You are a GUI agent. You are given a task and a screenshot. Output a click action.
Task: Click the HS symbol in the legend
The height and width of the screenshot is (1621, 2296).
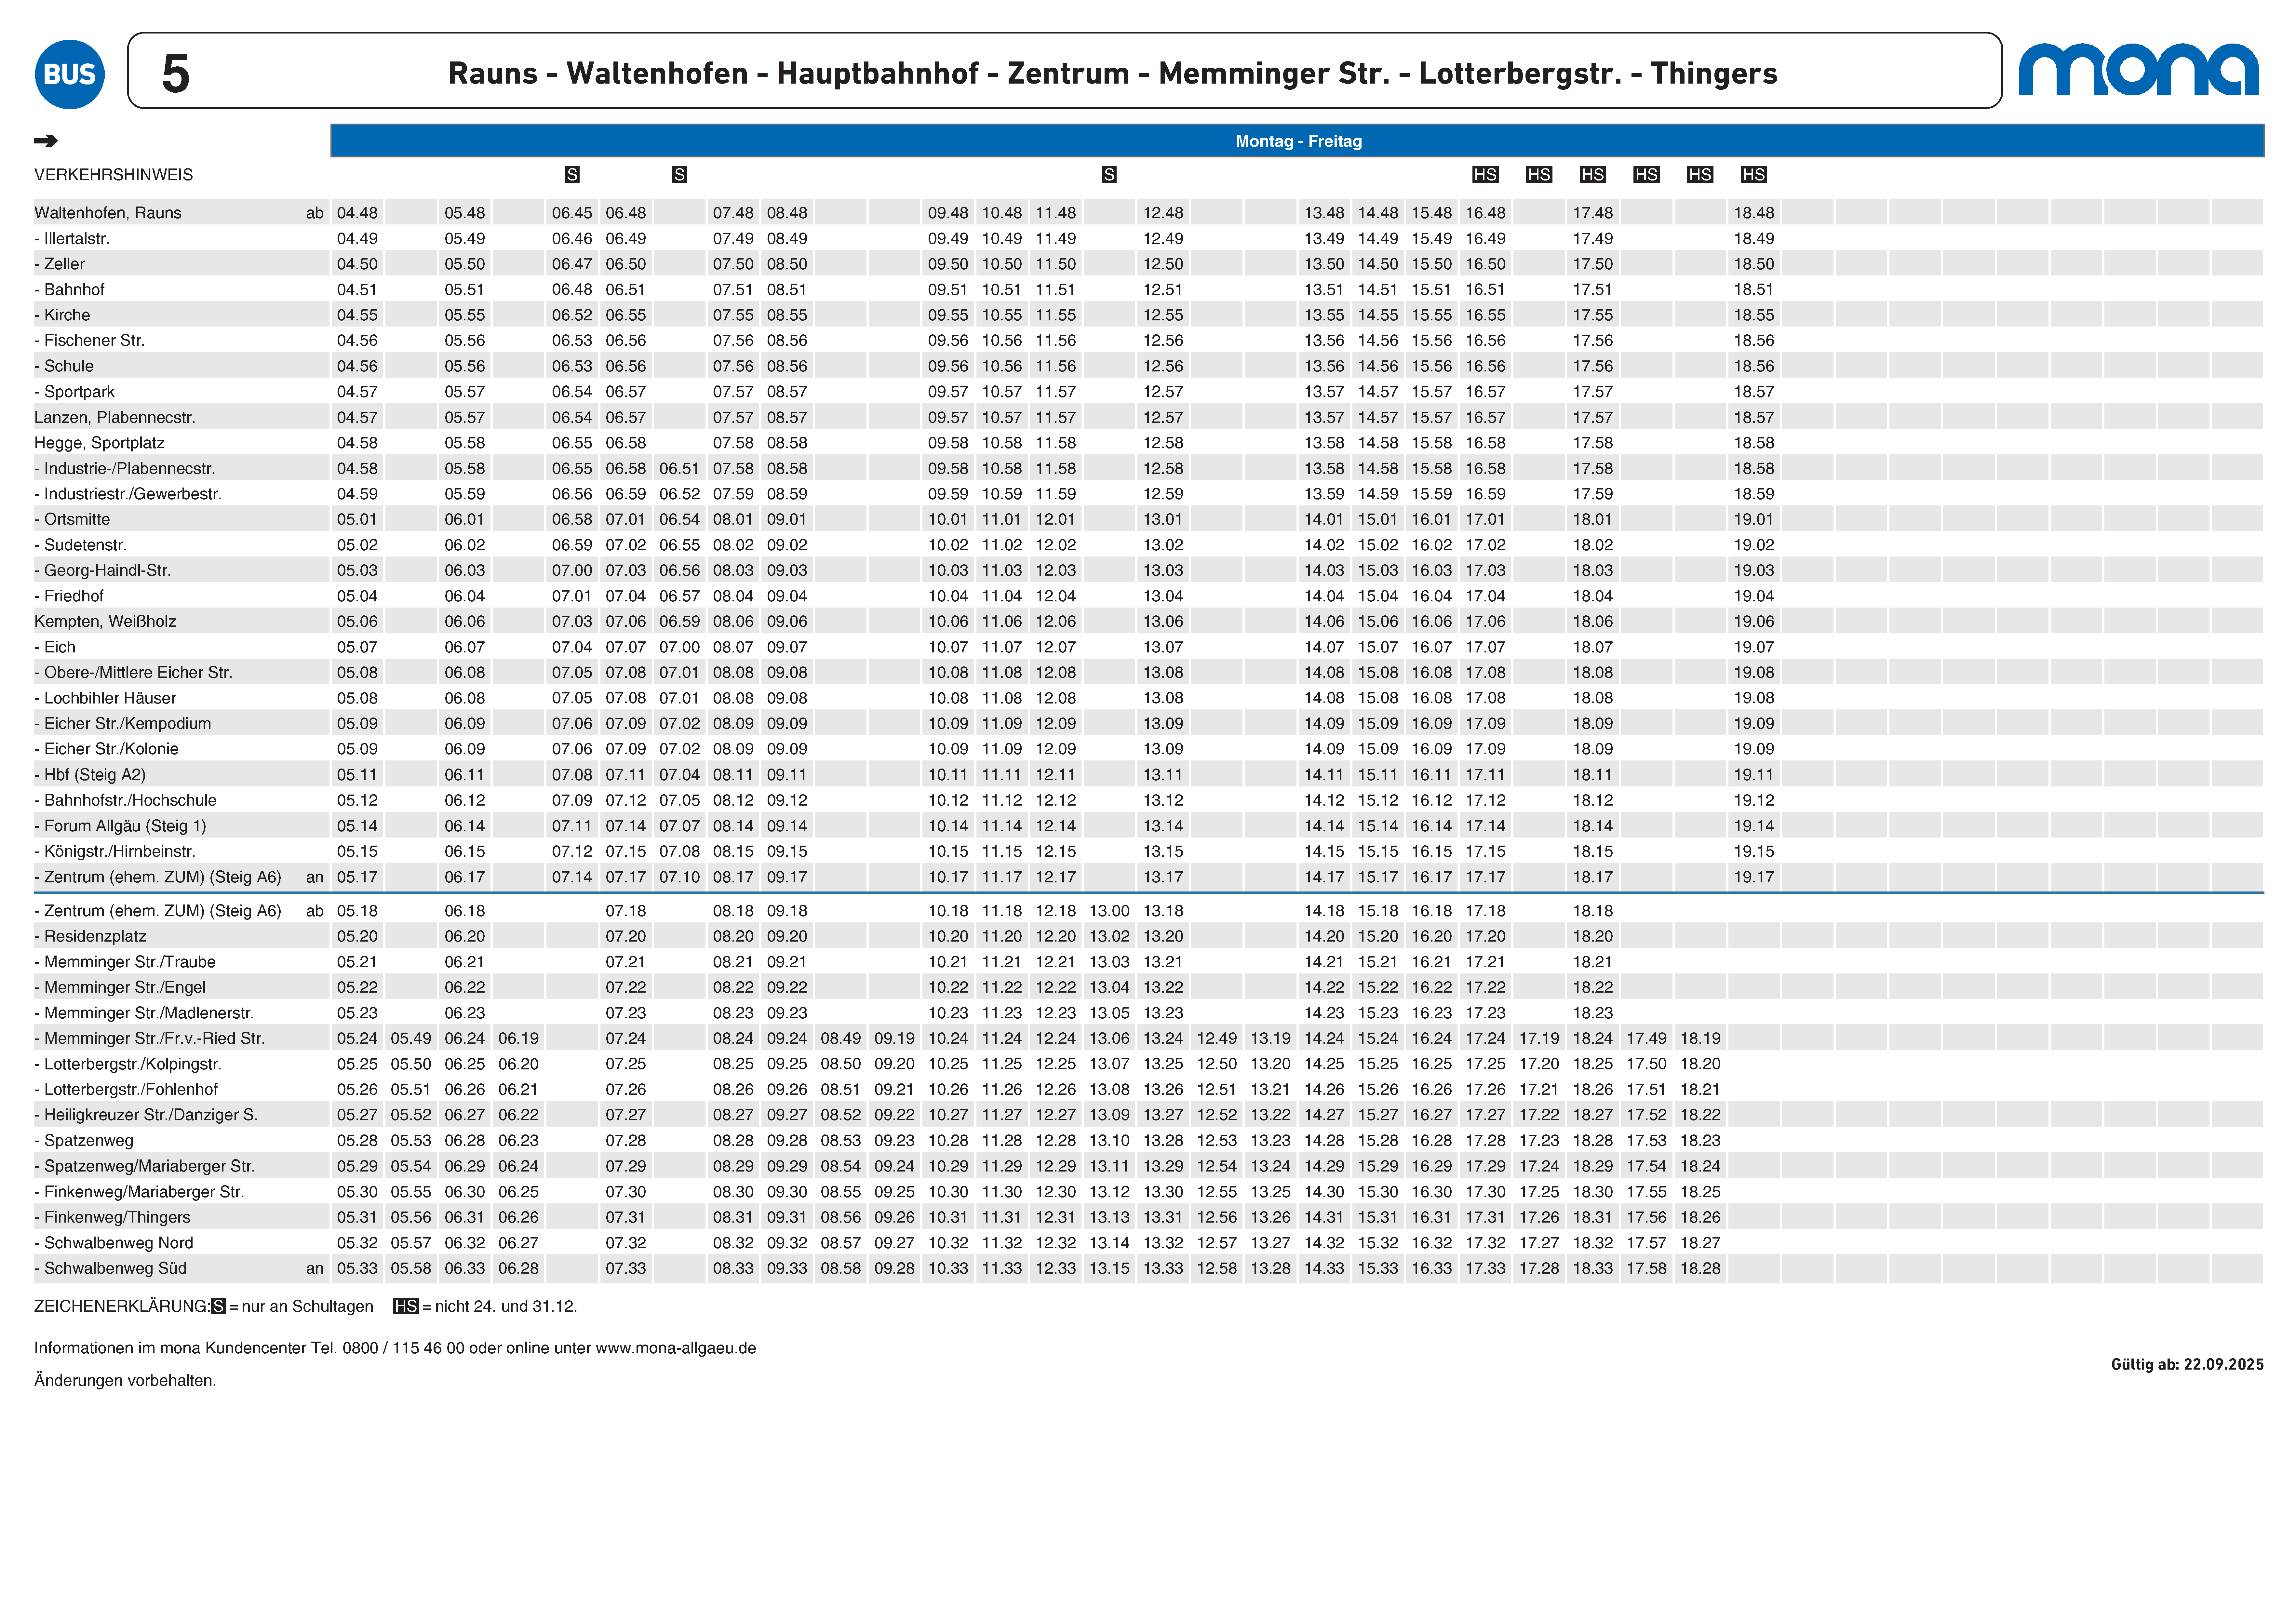(406, 1306)
